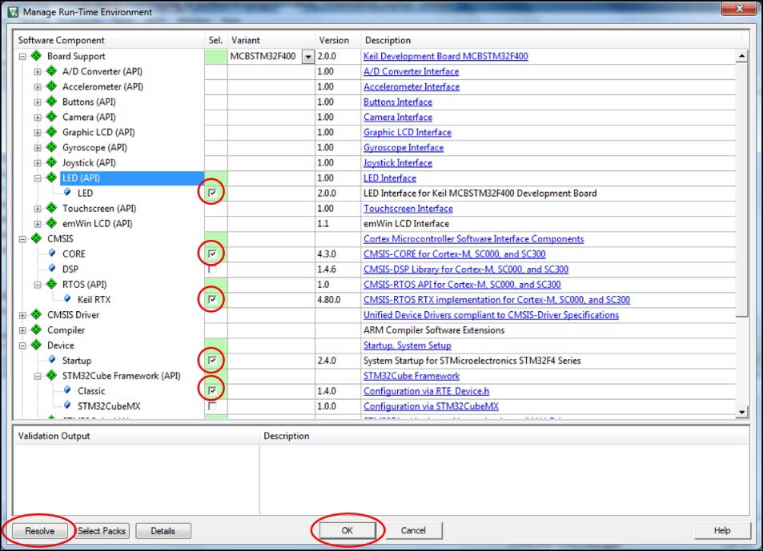Expand the A/D Converter (API) node

coord(38,72)
